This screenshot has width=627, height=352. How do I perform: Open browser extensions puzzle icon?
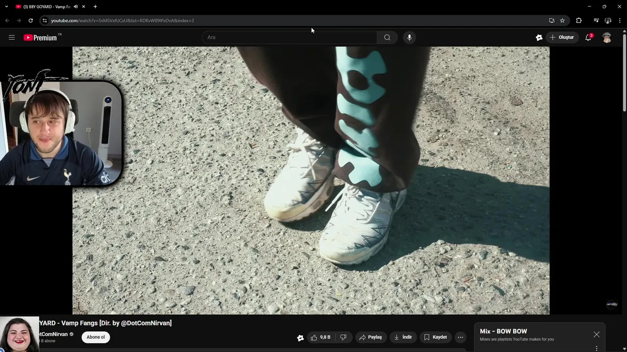579,21
